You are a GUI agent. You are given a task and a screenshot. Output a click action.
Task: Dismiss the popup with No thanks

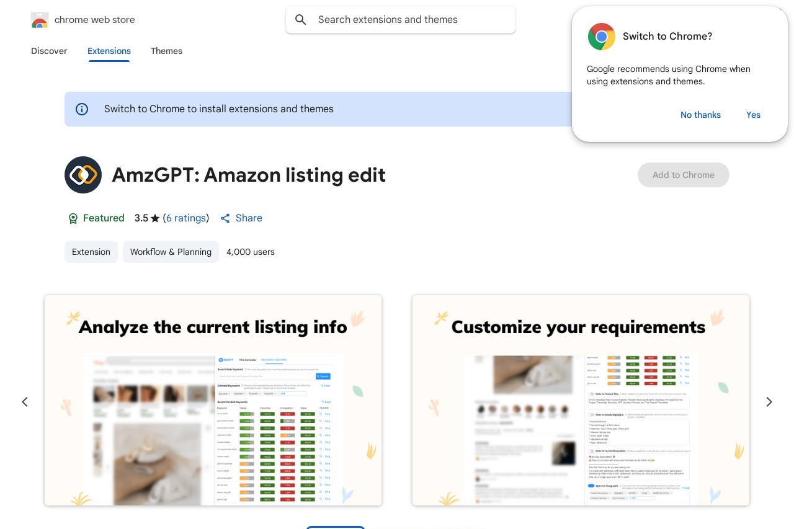[700, 115]
